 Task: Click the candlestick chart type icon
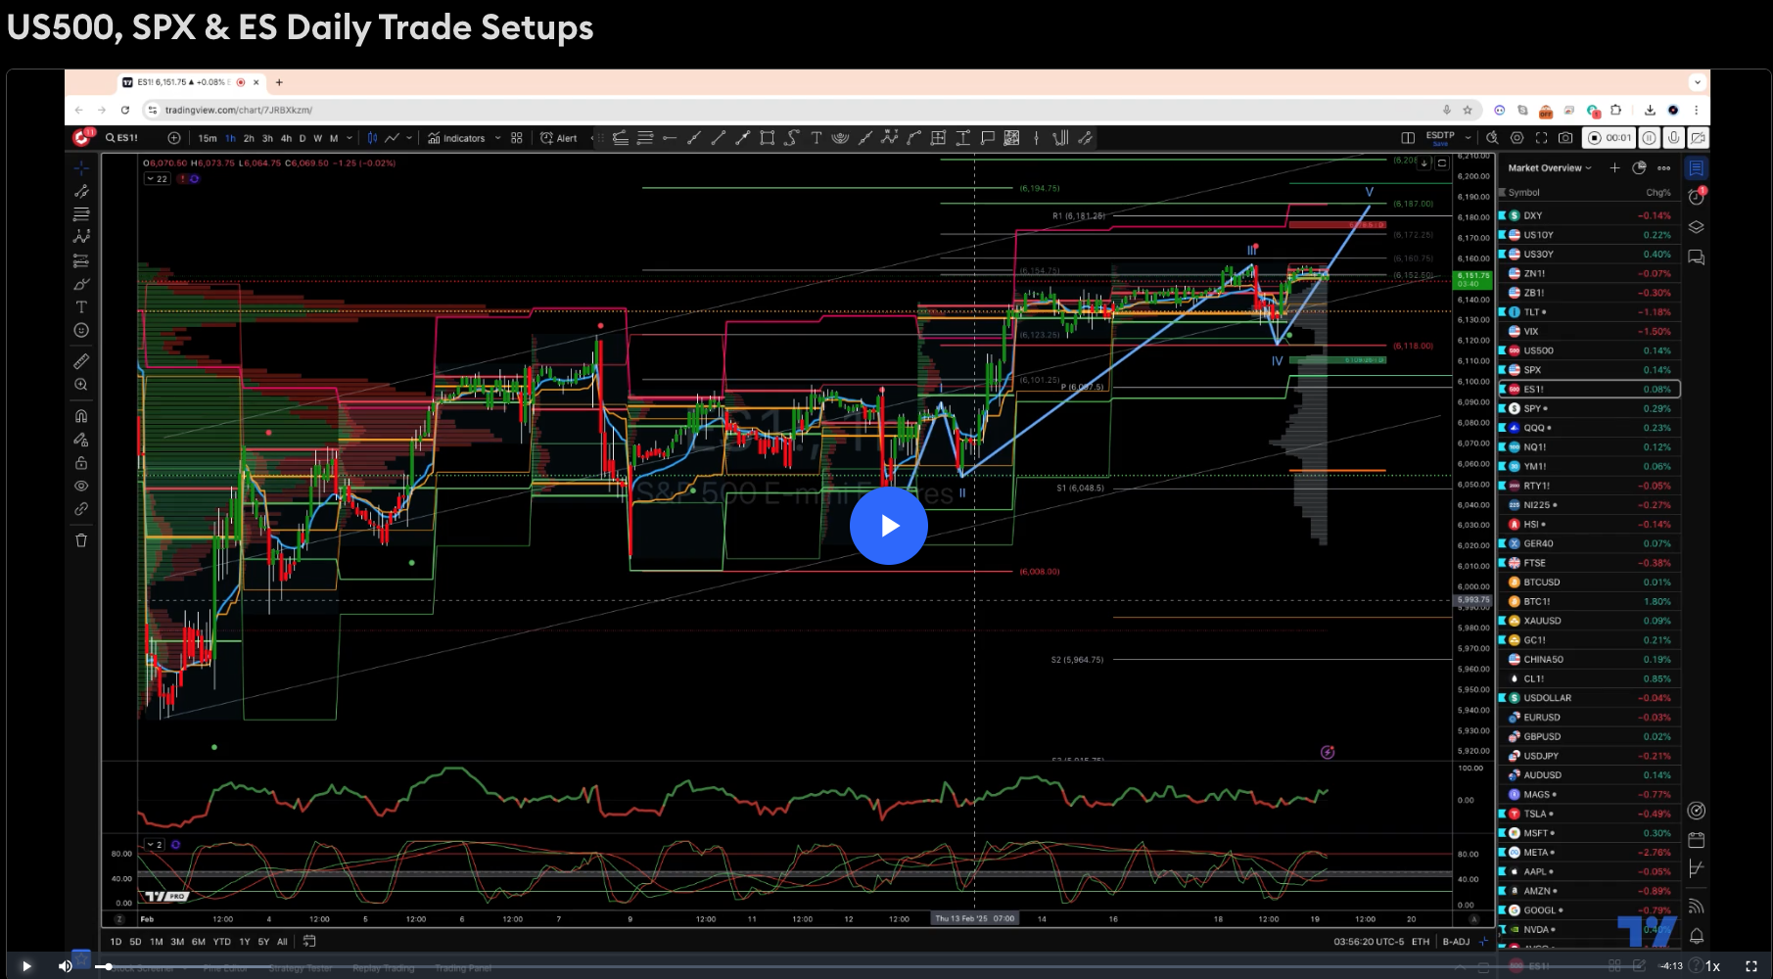click(x=372, y=138)
